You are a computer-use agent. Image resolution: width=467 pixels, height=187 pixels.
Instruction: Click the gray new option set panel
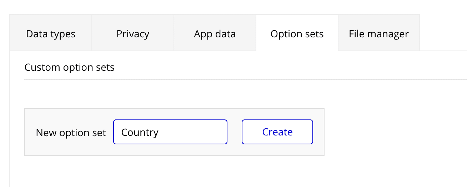tap(174, 114)
